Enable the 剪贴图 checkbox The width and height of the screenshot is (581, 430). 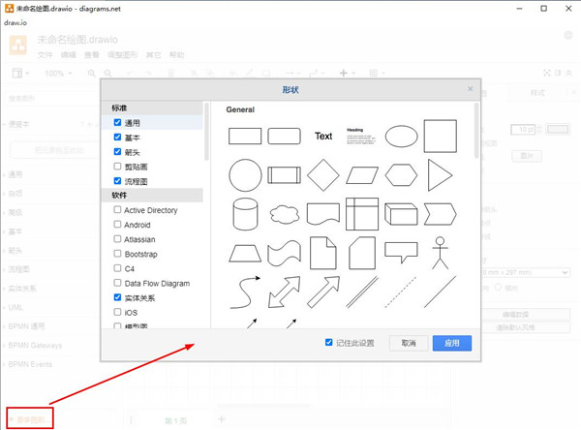point(118,167)
